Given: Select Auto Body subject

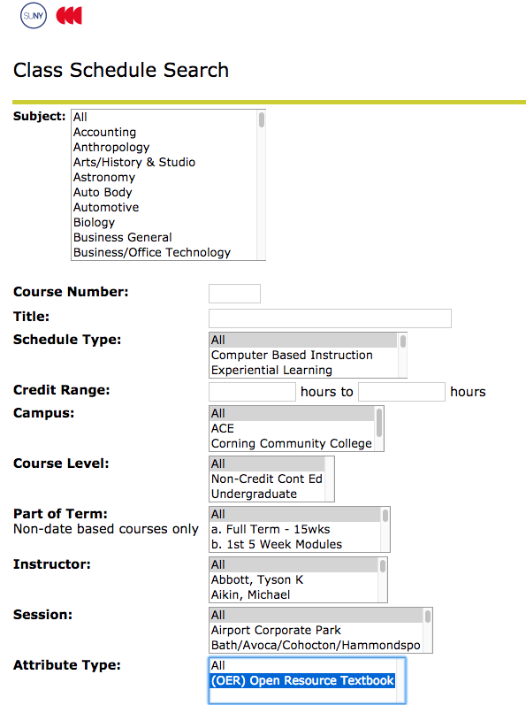Looking at the screenshot, I should click(164, 193).
